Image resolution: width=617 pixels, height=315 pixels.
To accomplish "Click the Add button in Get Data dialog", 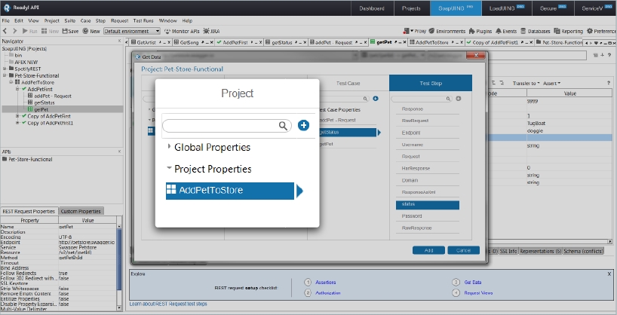I will point(428,249).
